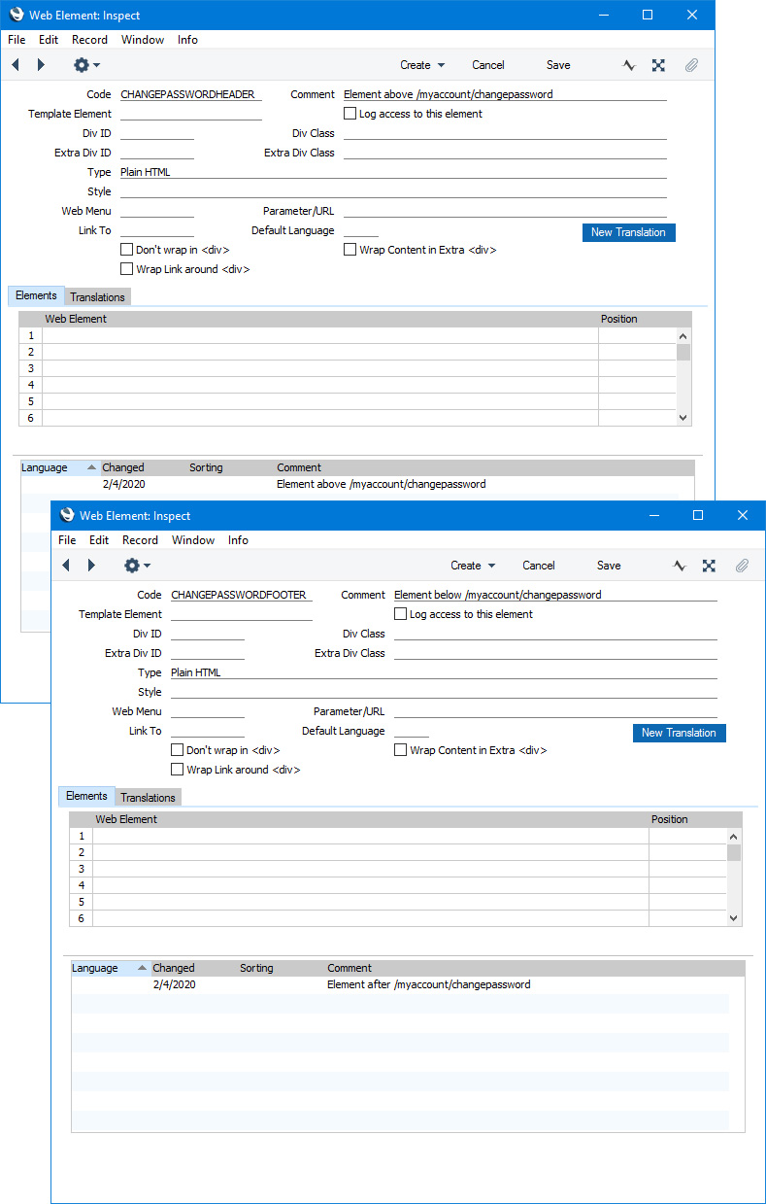This screenshot has width=766, height=1204.
Task: Open gear operations menu in CHANGEPASSWORDHEADER window
Action: 85,65
